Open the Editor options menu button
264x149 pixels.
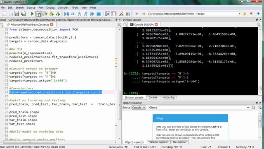click(119, 25)
